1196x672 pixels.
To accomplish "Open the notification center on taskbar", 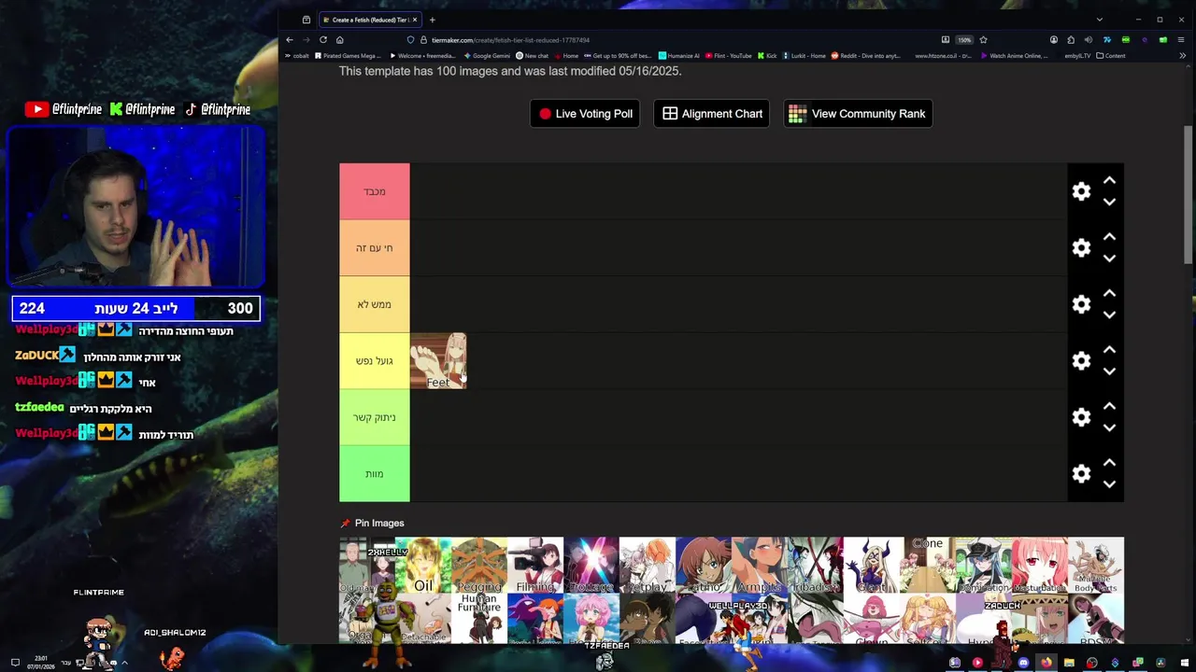I will pyautogui.click(x=15, y=663).
